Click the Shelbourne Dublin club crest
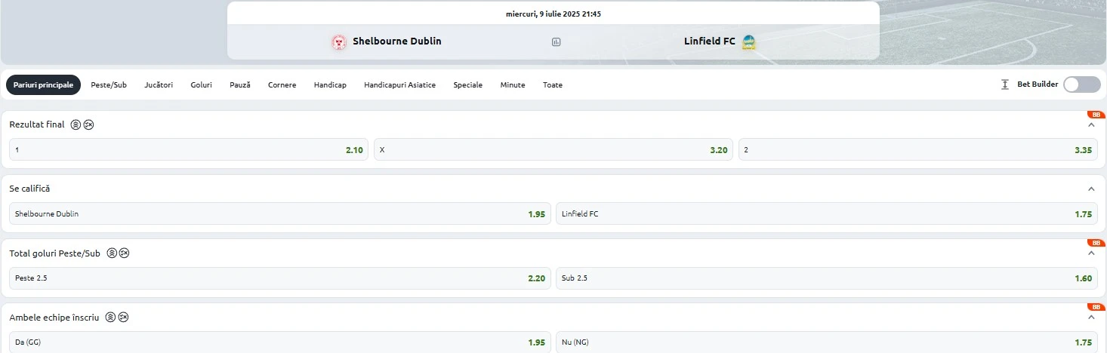This screenshot has width=1107, height=353. coord(339,42)
